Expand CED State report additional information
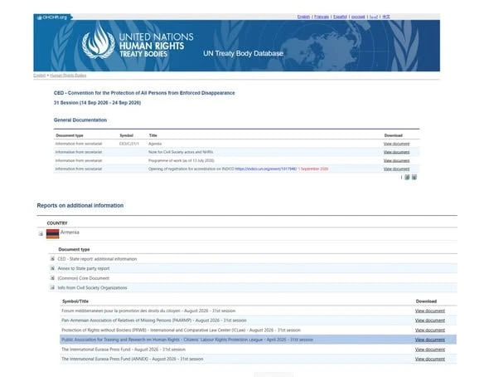Viewport: 489px width, 377px height. pos(52,258)
